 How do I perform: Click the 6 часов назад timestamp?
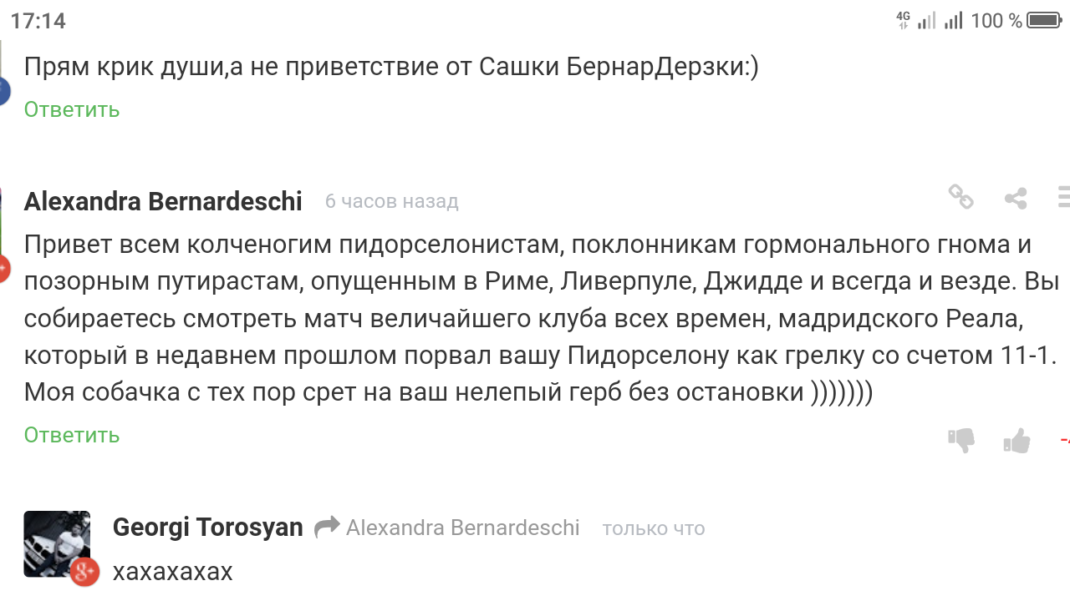pyautogui.click(x=390, y=200)
